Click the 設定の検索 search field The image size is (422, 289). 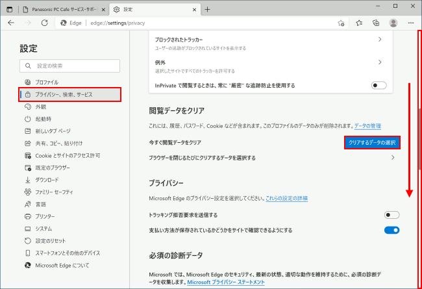[69, 66]
